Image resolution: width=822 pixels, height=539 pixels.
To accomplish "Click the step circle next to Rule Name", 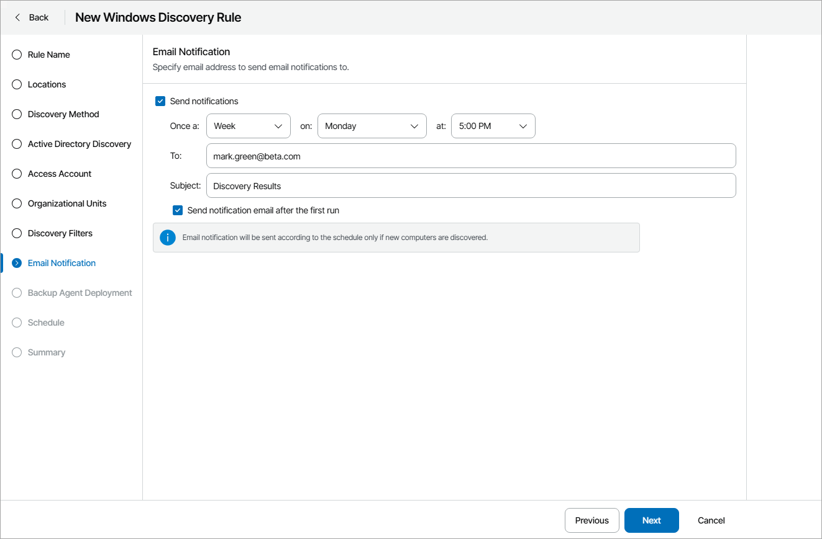I will pyautogui.click(x=16, y=55).
